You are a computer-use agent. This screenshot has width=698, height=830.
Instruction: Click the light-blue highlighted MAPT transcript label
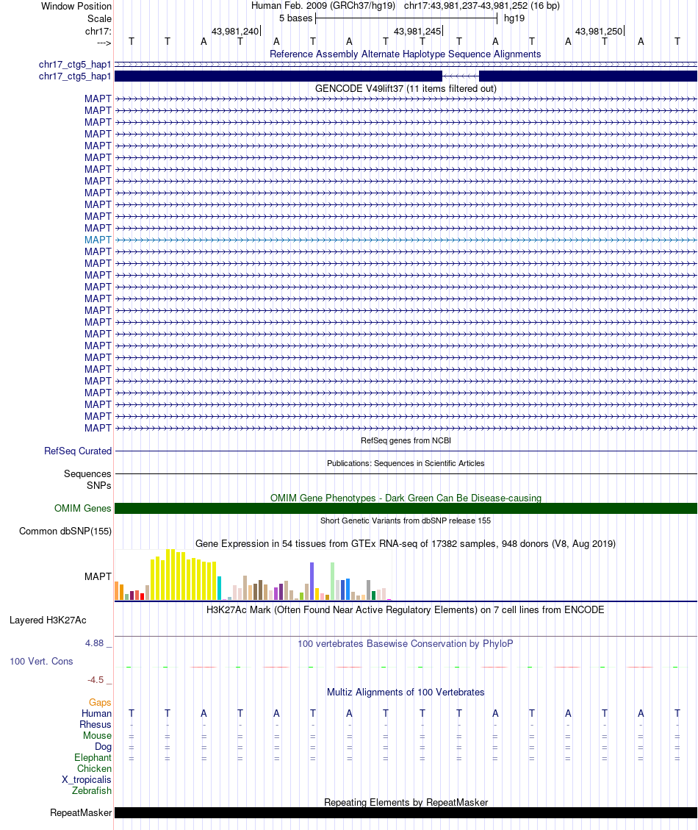click(98, 240)
